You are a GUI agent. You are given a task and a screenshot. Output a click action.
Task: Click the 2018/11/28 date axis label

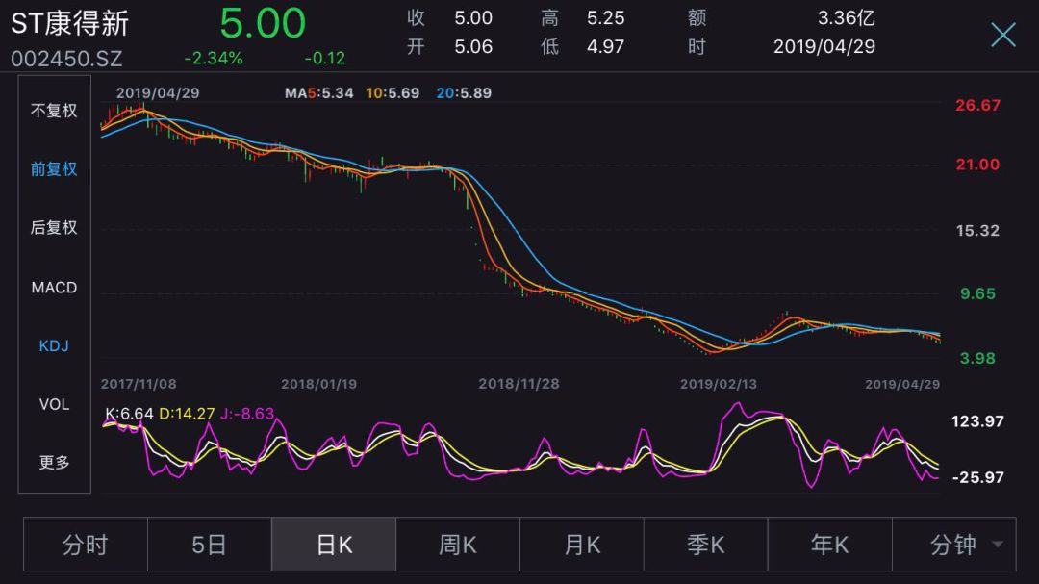pyautogui.click(x=519, y=384)
